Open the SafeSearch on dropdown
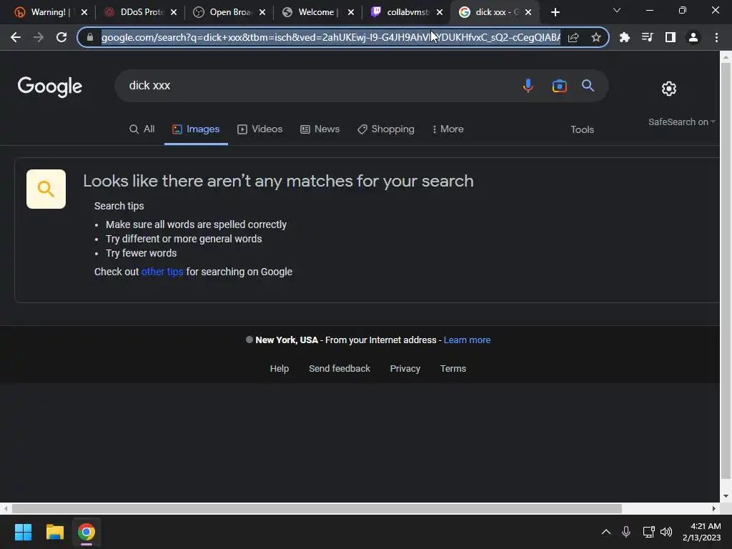The width and height of the screenshot is (732, 549). (x=681, y=122)
